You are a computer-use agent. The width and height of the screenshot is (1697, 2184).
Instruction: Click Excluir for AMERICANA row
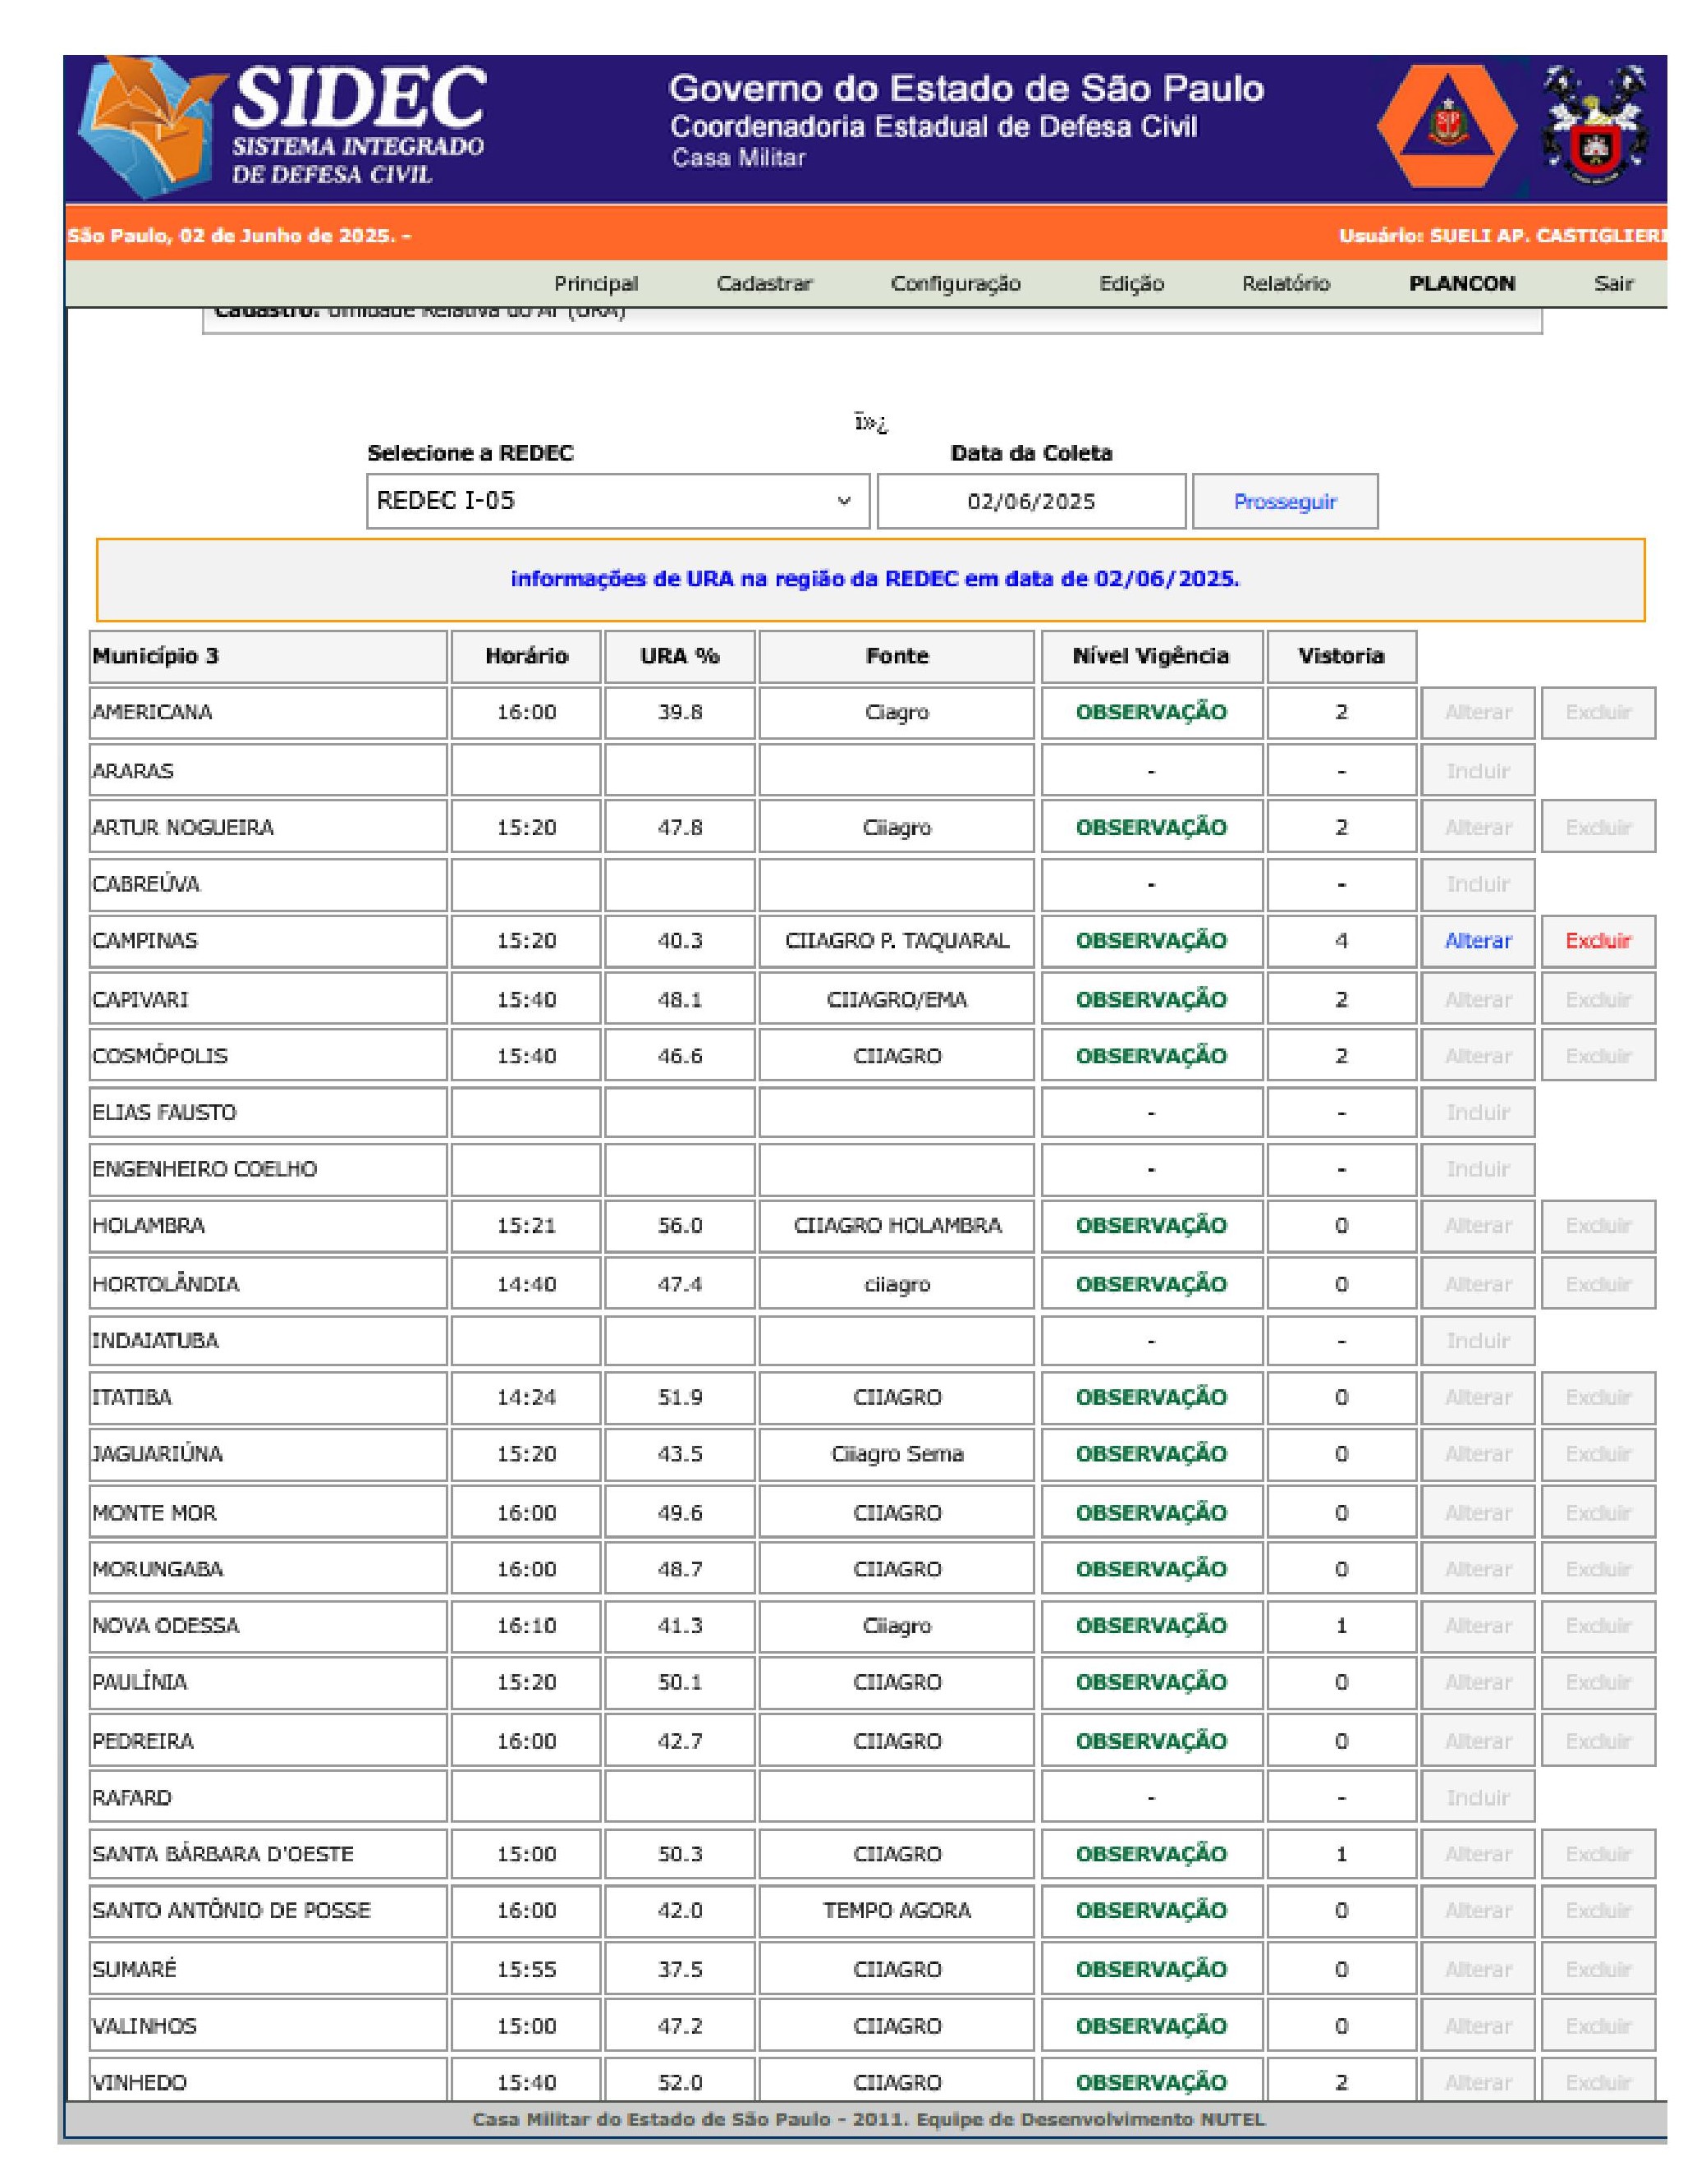click(x=1598, y=713)
